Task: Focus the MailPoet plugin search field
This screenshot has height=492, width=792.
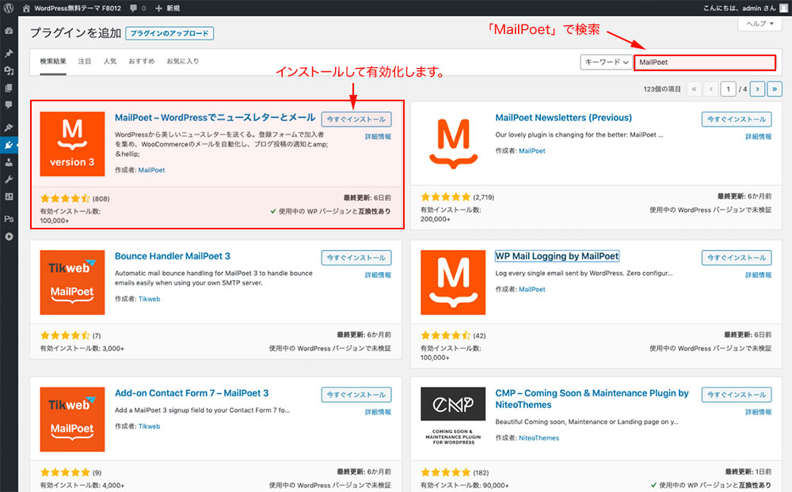Action: point(705,62)
